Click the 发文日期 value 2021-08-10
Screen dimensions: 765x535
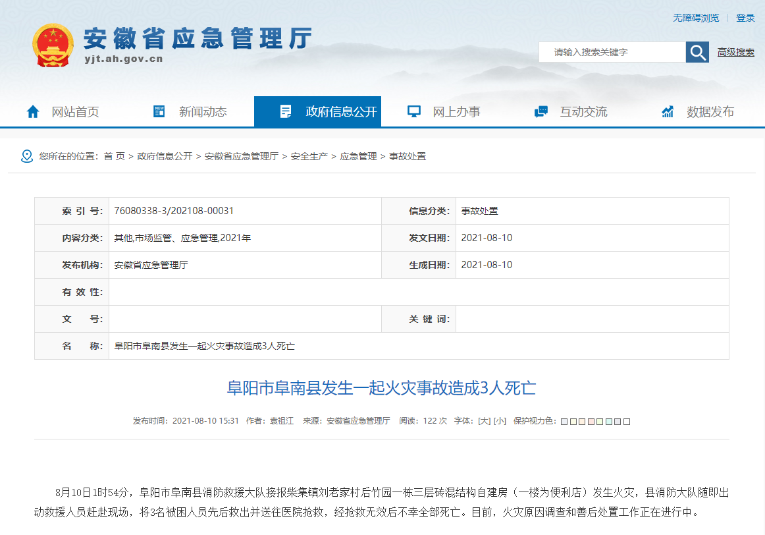pyautogui.click(x=487, y=238)
